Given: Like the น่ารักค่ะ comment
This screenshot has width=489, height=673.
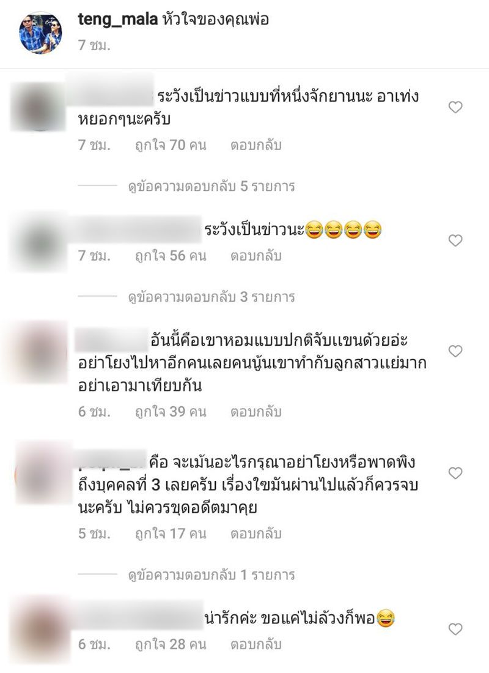Looking at the screenshot, I should (x=455, y=629).
